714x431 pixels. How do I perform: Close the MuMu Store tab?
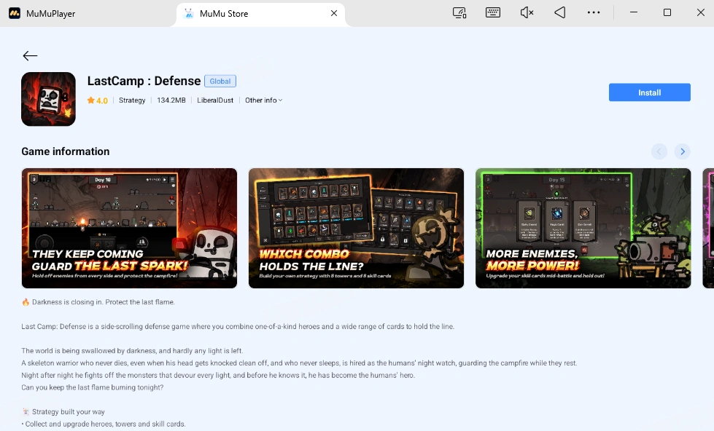[334, 13]
